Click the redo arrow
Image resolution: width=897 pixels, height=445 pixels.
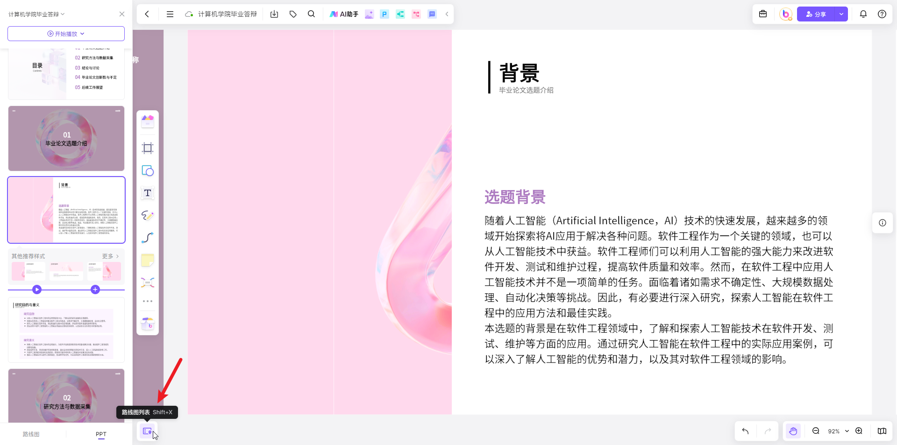[768, 431]
